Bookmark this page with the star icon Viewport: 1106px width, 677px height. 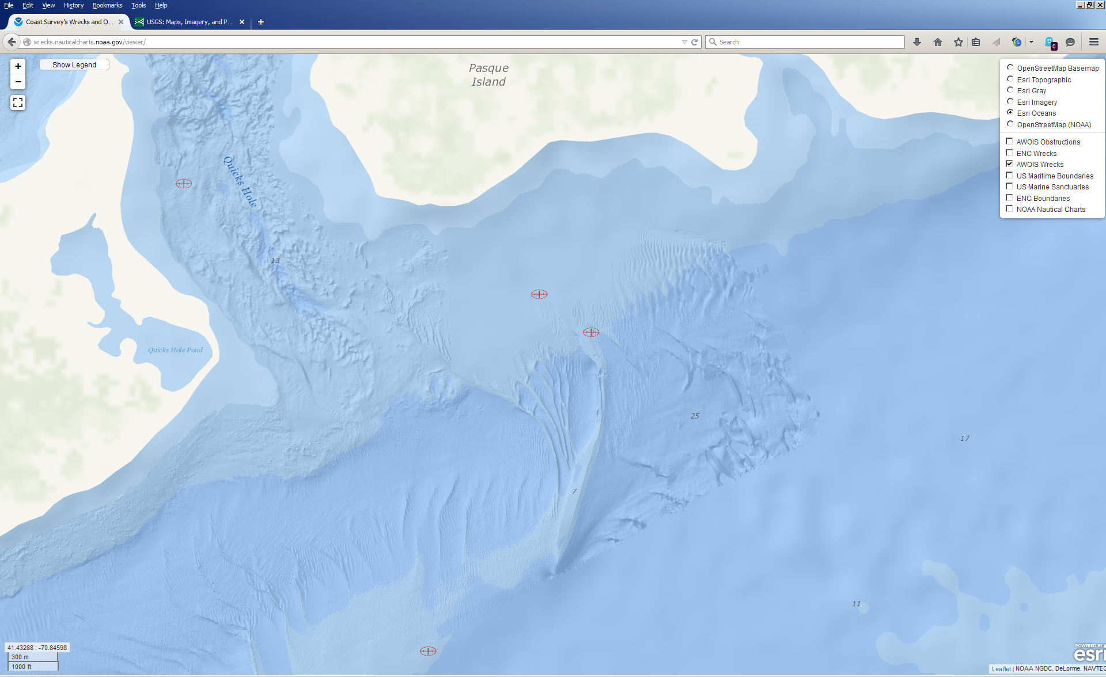959,42
